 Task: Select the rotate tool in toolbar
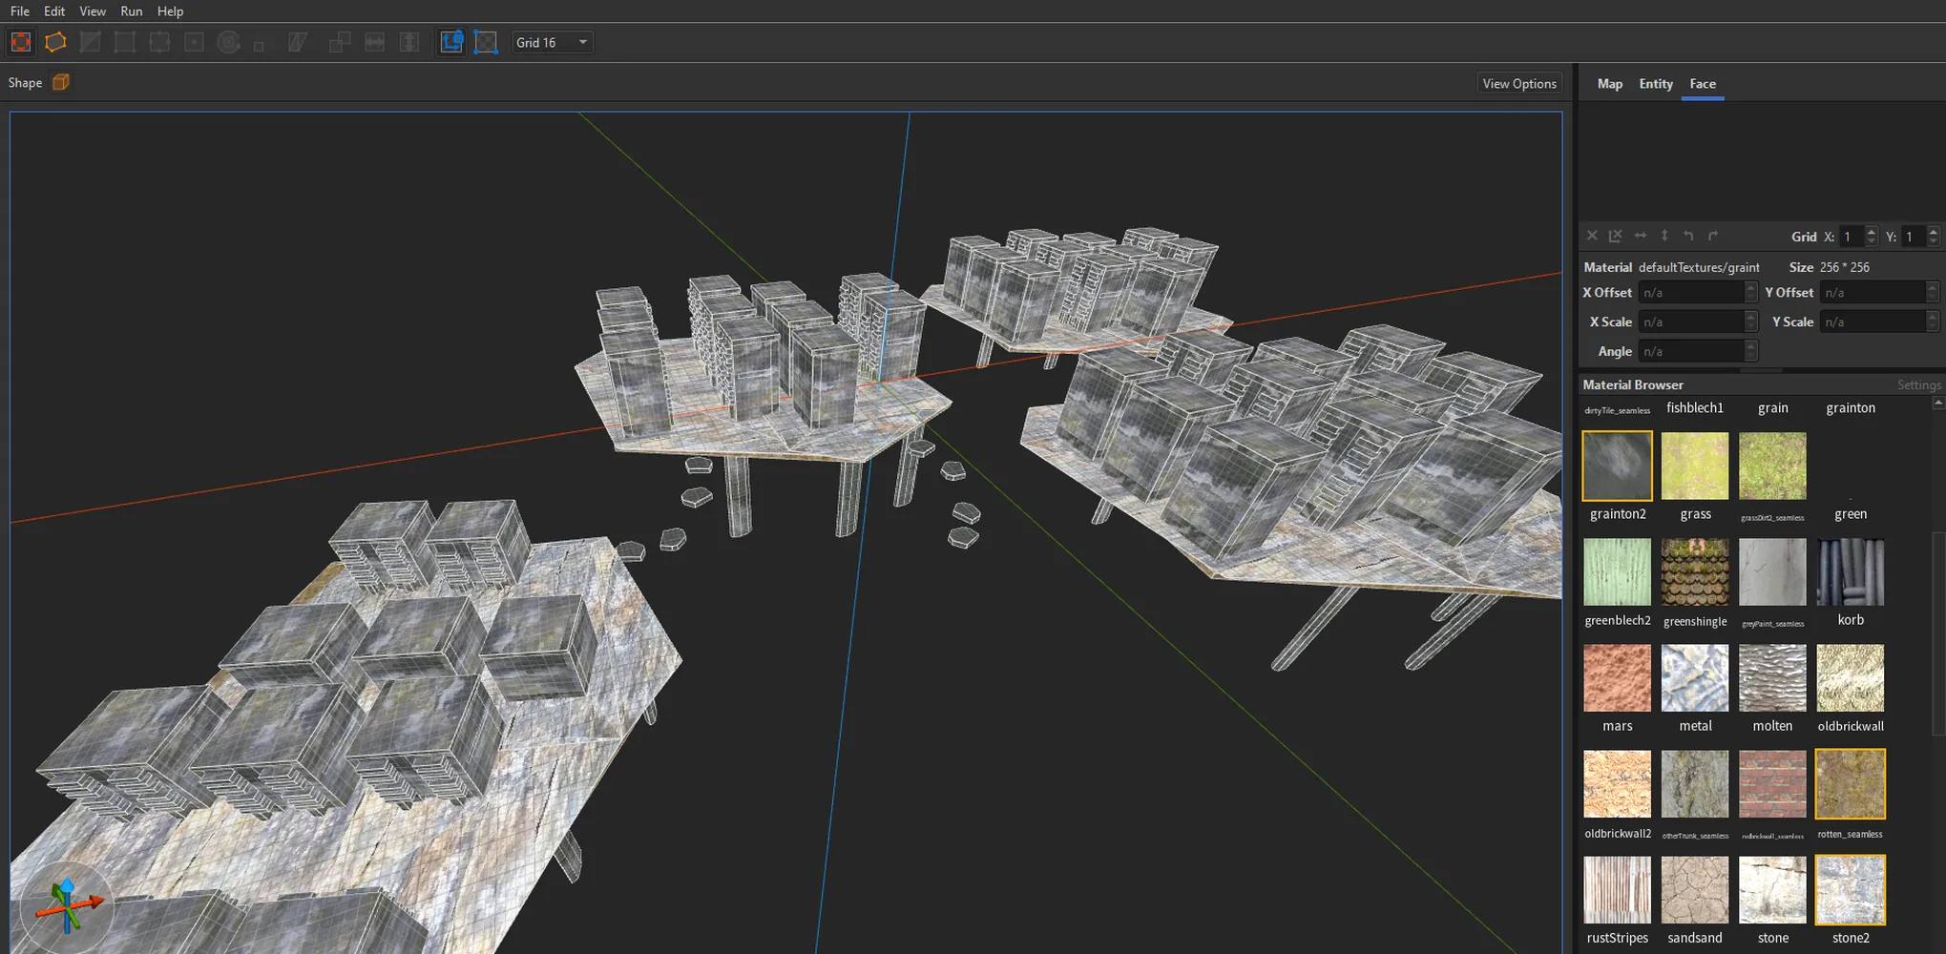228,42
